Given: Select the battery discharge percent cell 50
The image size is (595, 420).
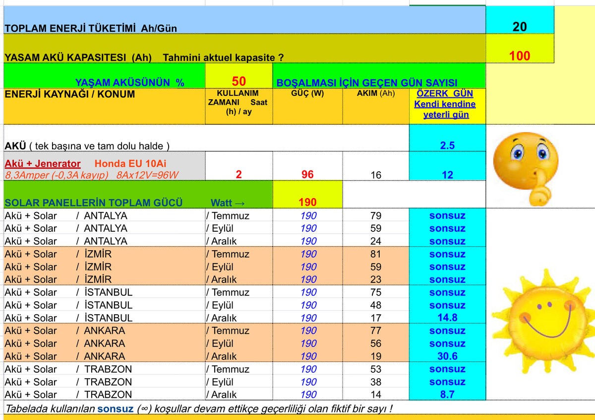Looking at the screenshot, I should tap(238, 81).
